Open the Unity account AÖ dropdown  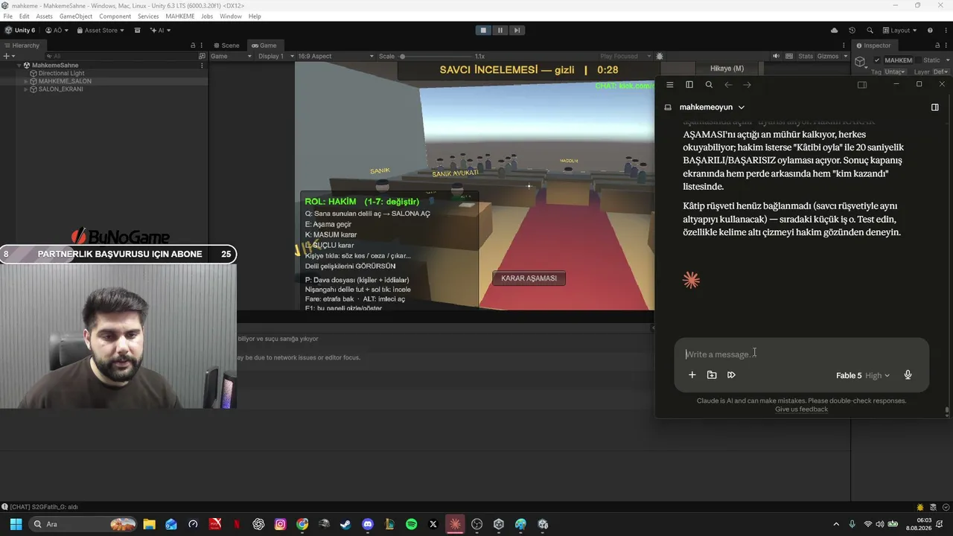tap(57, 31)
